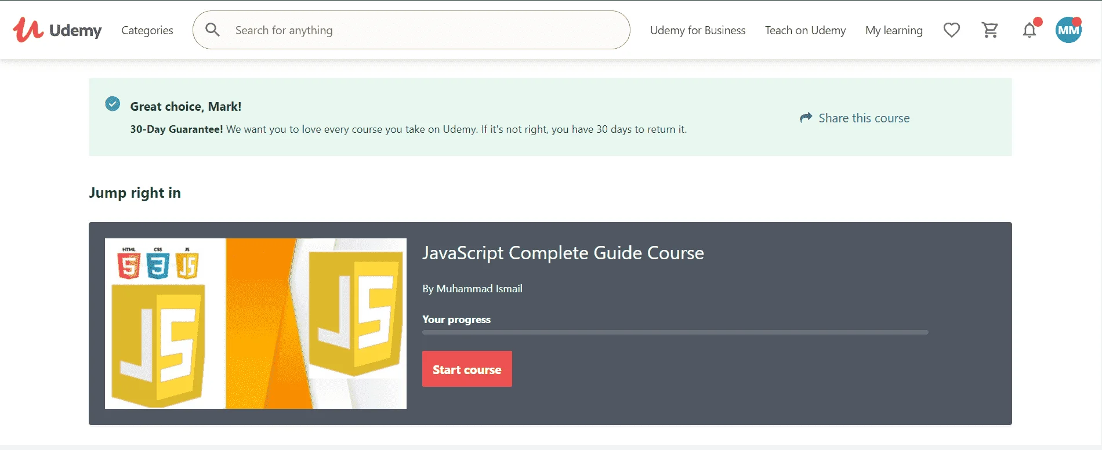Image resolution: width=1102 pixels, height=450 pixels.
Task: Click the 30-Day Guarantee! text
Action: coord(176,129)
